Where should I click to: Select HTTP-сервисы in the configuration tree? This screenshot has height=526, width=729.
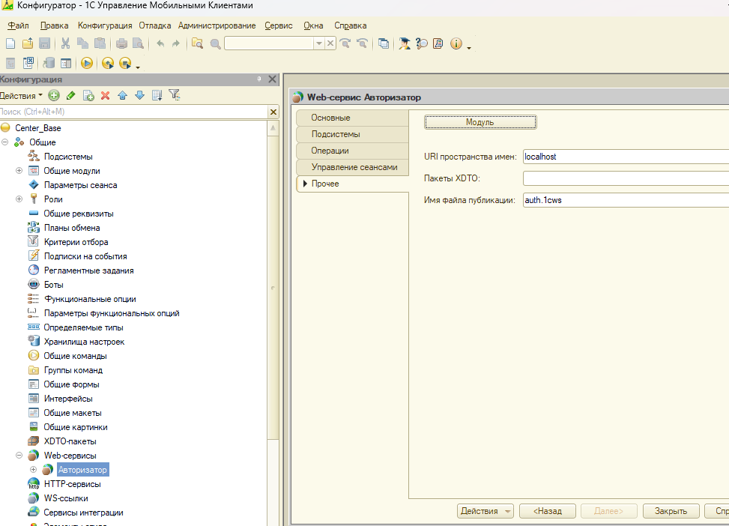[x=72, y=484]
